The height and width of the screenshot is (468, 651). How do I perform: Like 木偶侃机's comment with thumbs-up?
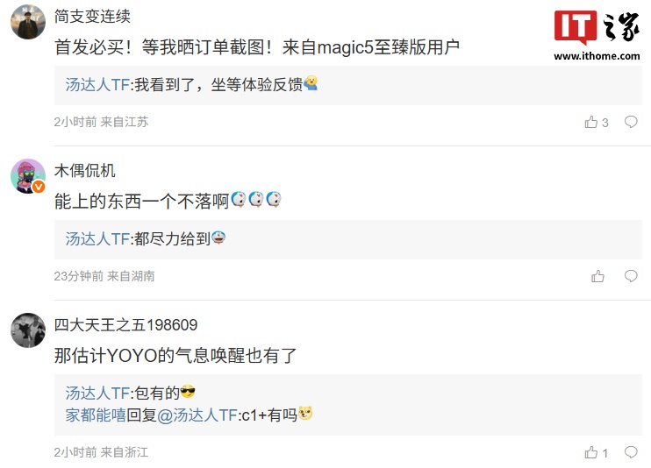click(x=597, y=276)
